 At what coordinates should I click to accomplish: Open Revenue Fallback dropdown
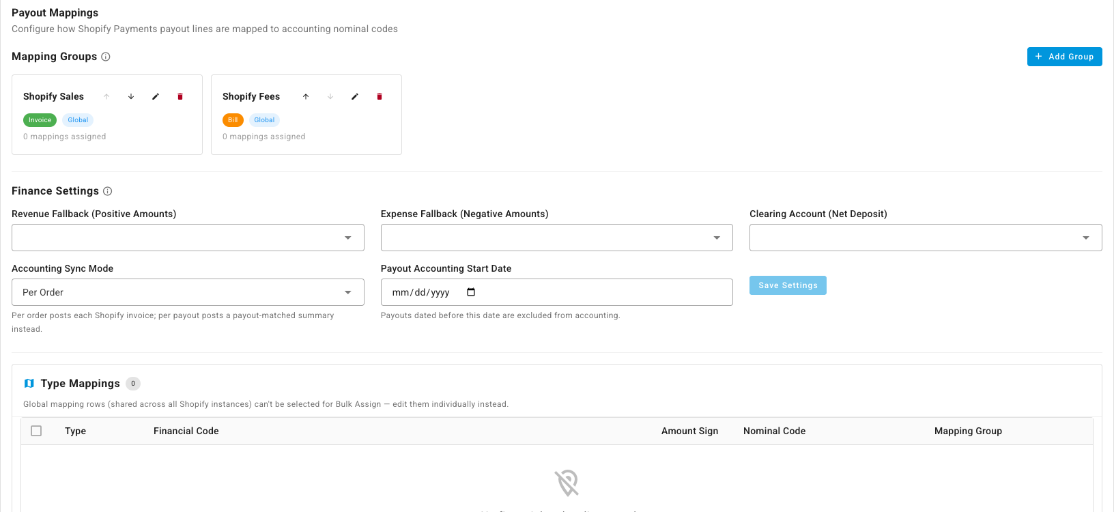click(x=188, y=238)
